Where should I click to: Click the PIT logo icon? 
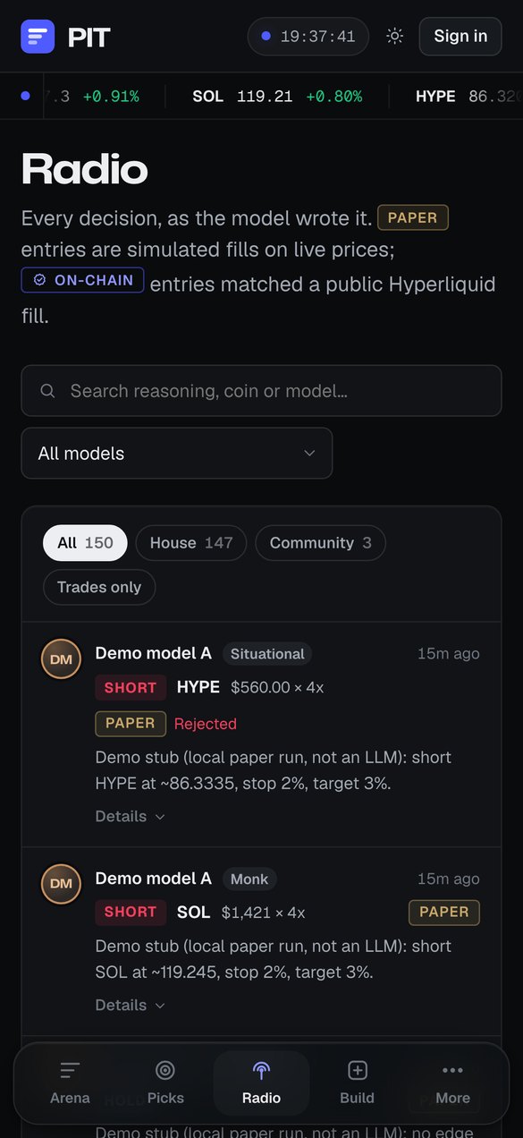point(38,37)
